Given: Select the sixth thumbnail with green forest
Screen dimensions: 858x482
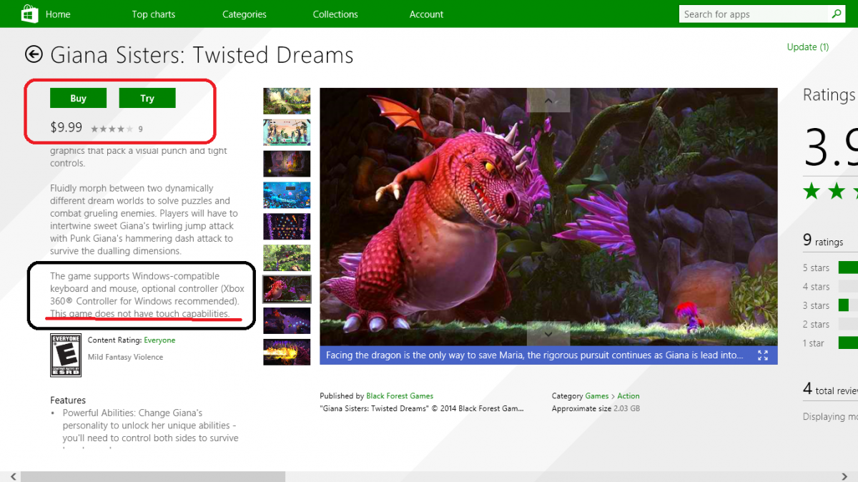Looking at the screenshot, I should pyautogui.click(x=287, y=258).
